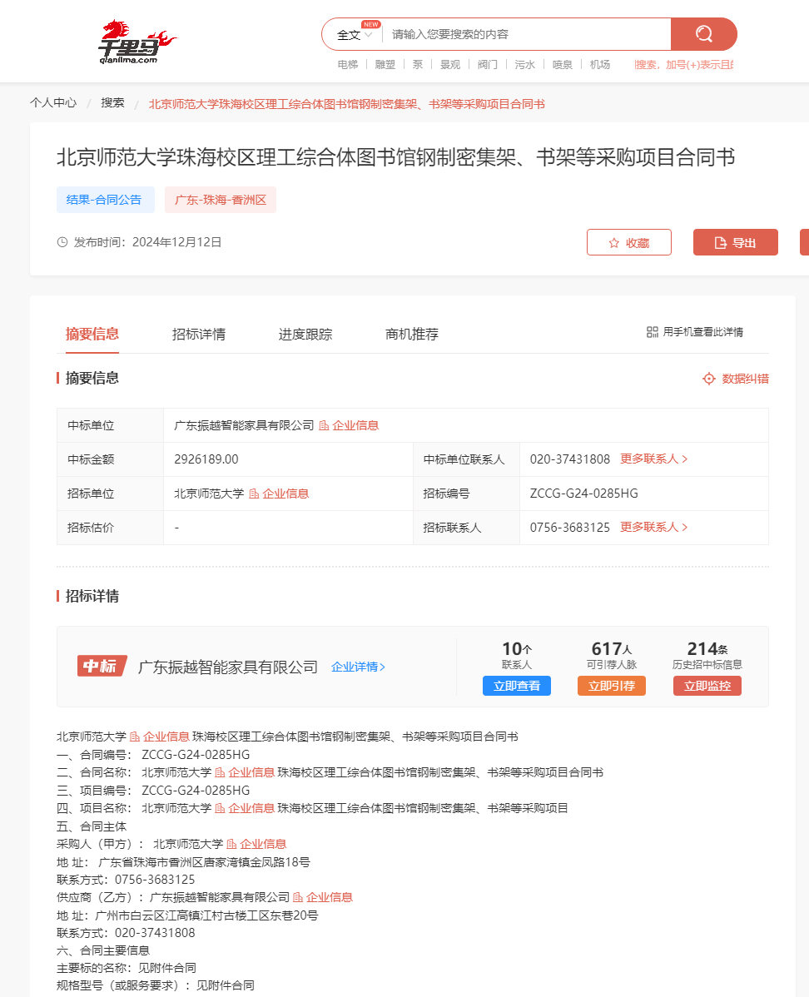Click the orange 立即引荐 button
The height and width of the screenshot is (997, 809).
tap(611, 686)
